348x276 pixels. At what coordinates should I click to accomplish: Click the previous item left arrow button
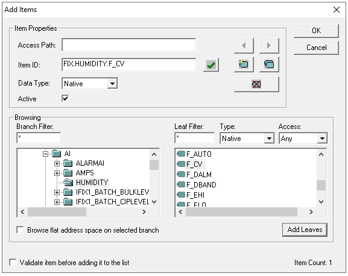click(x=244, y=46)
